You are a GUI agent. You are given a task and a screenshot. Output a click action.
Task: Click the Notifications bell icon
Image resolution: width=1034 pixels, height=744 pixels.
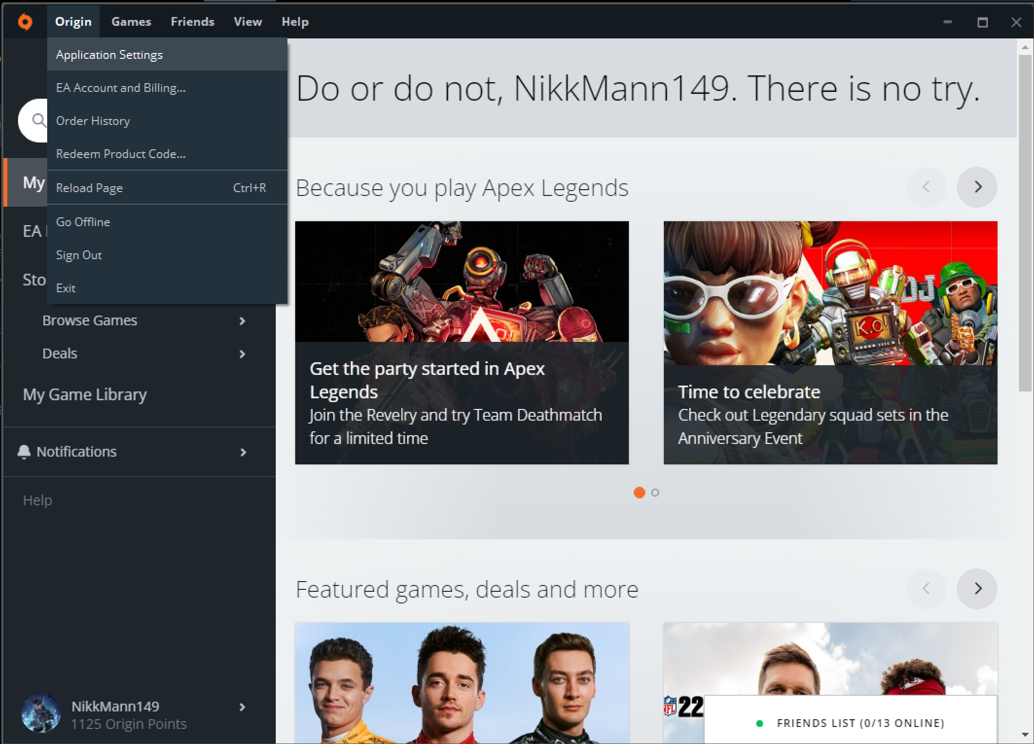pos(24,452)
